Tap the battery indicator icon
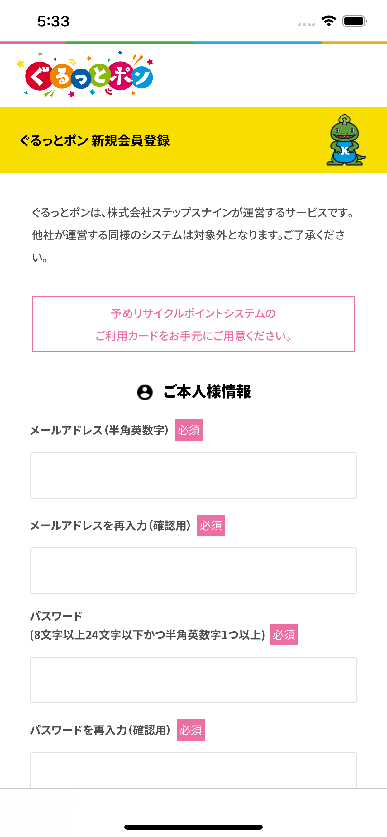The image size is (387, 837). coord(355,21)
